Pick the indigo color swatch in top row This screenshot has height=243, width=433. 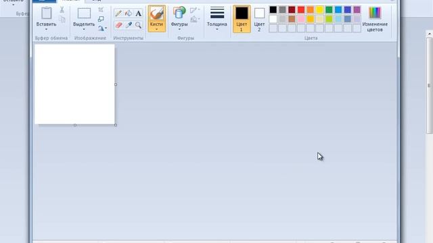coord(348,10)
